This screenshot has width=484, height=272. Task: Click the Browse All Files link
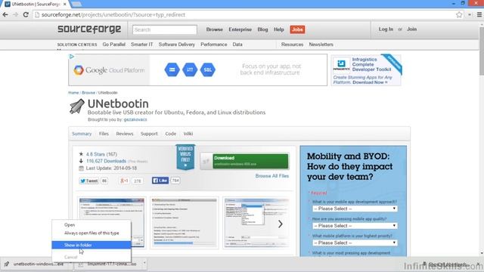pyautogui.click(x=272, y=176)
